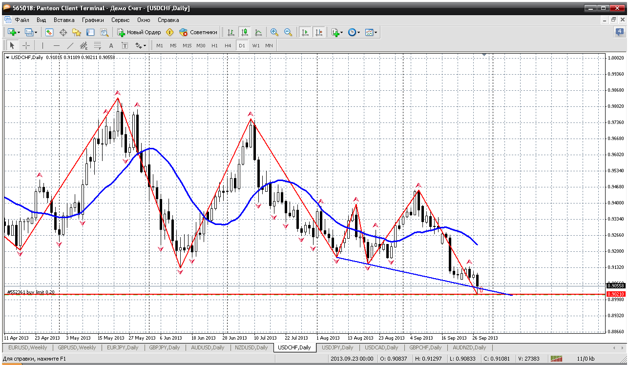629x365 pixels.
Task: Switch to the EURUSD,Weekly chart tab
Action: click(27, 347)
